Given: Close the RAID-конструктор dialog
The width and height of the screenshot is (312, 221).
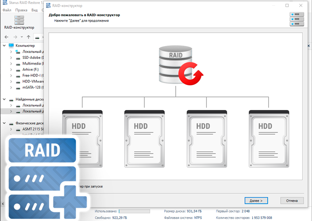Looking at the screenshot, I should (x=301, y=6).
